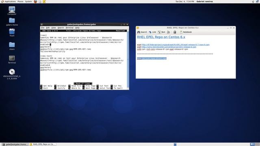
Task: Click the user name Gabriel ramirez in panel
Action: tap(205, 2)
